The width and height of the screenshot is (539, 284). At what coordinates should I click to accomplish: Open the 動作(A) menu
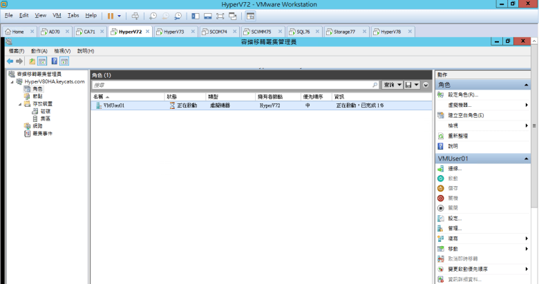pyautogui.click(x=39, y=51)
